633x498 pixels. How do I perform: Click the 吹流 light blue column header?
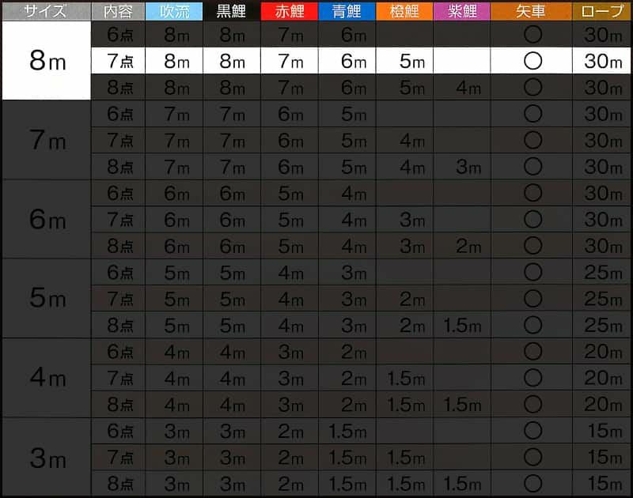[x=174, y=11]
